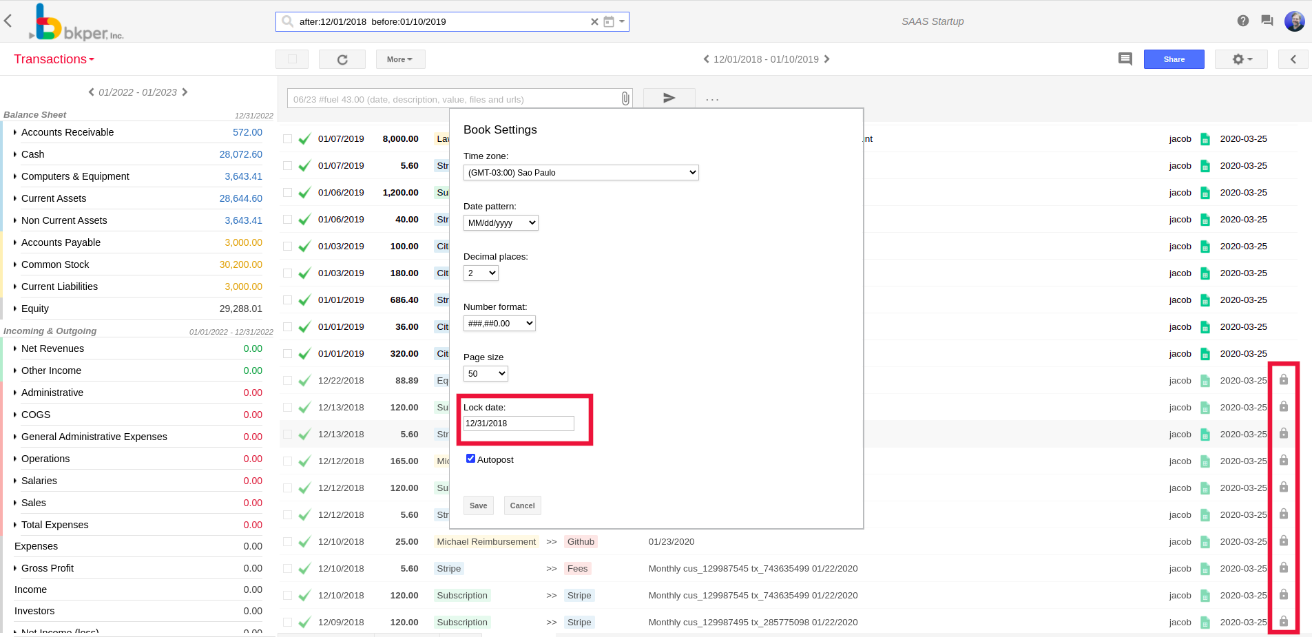This screenshot has width=1312, height=637.
Task: Toggle the select-all transactions checkbox
Action: coord(291,59)
